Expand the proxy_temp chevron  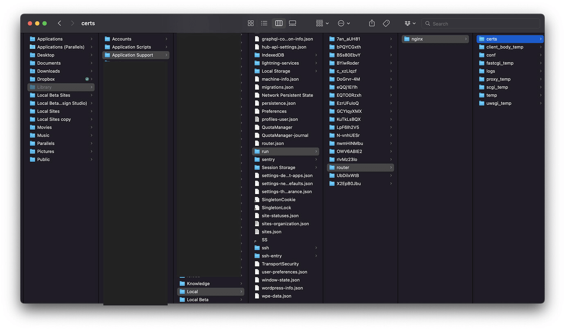click(x=541, y=79)
